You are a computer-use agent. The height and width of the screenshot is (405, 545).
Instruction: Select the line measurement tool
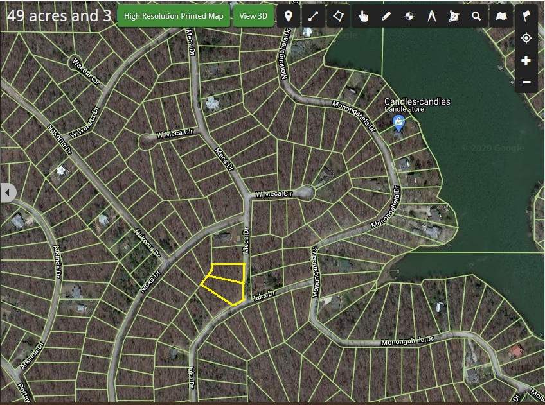tap(312, 17)
